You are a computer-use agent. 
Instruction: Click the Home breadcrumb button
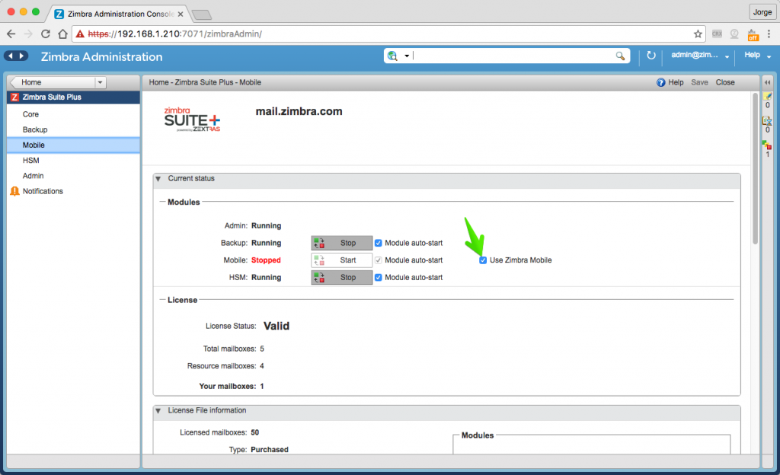point(53,82)
